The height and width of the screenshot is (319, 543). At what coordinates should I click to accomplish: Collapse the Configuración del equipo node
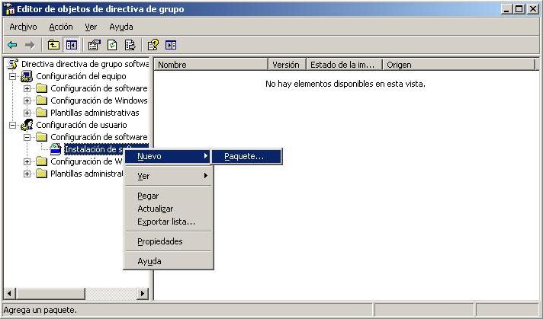pos(13,76)
